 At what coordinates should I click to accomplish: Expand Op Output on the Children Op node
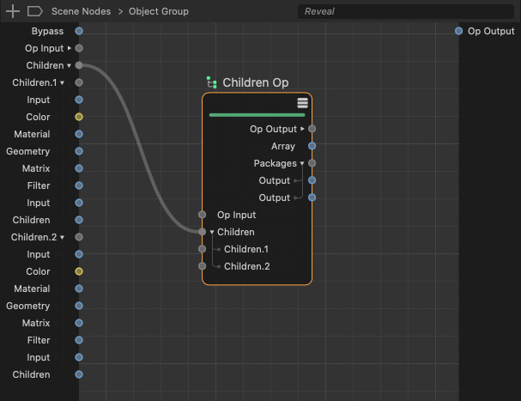pos(301,129)
